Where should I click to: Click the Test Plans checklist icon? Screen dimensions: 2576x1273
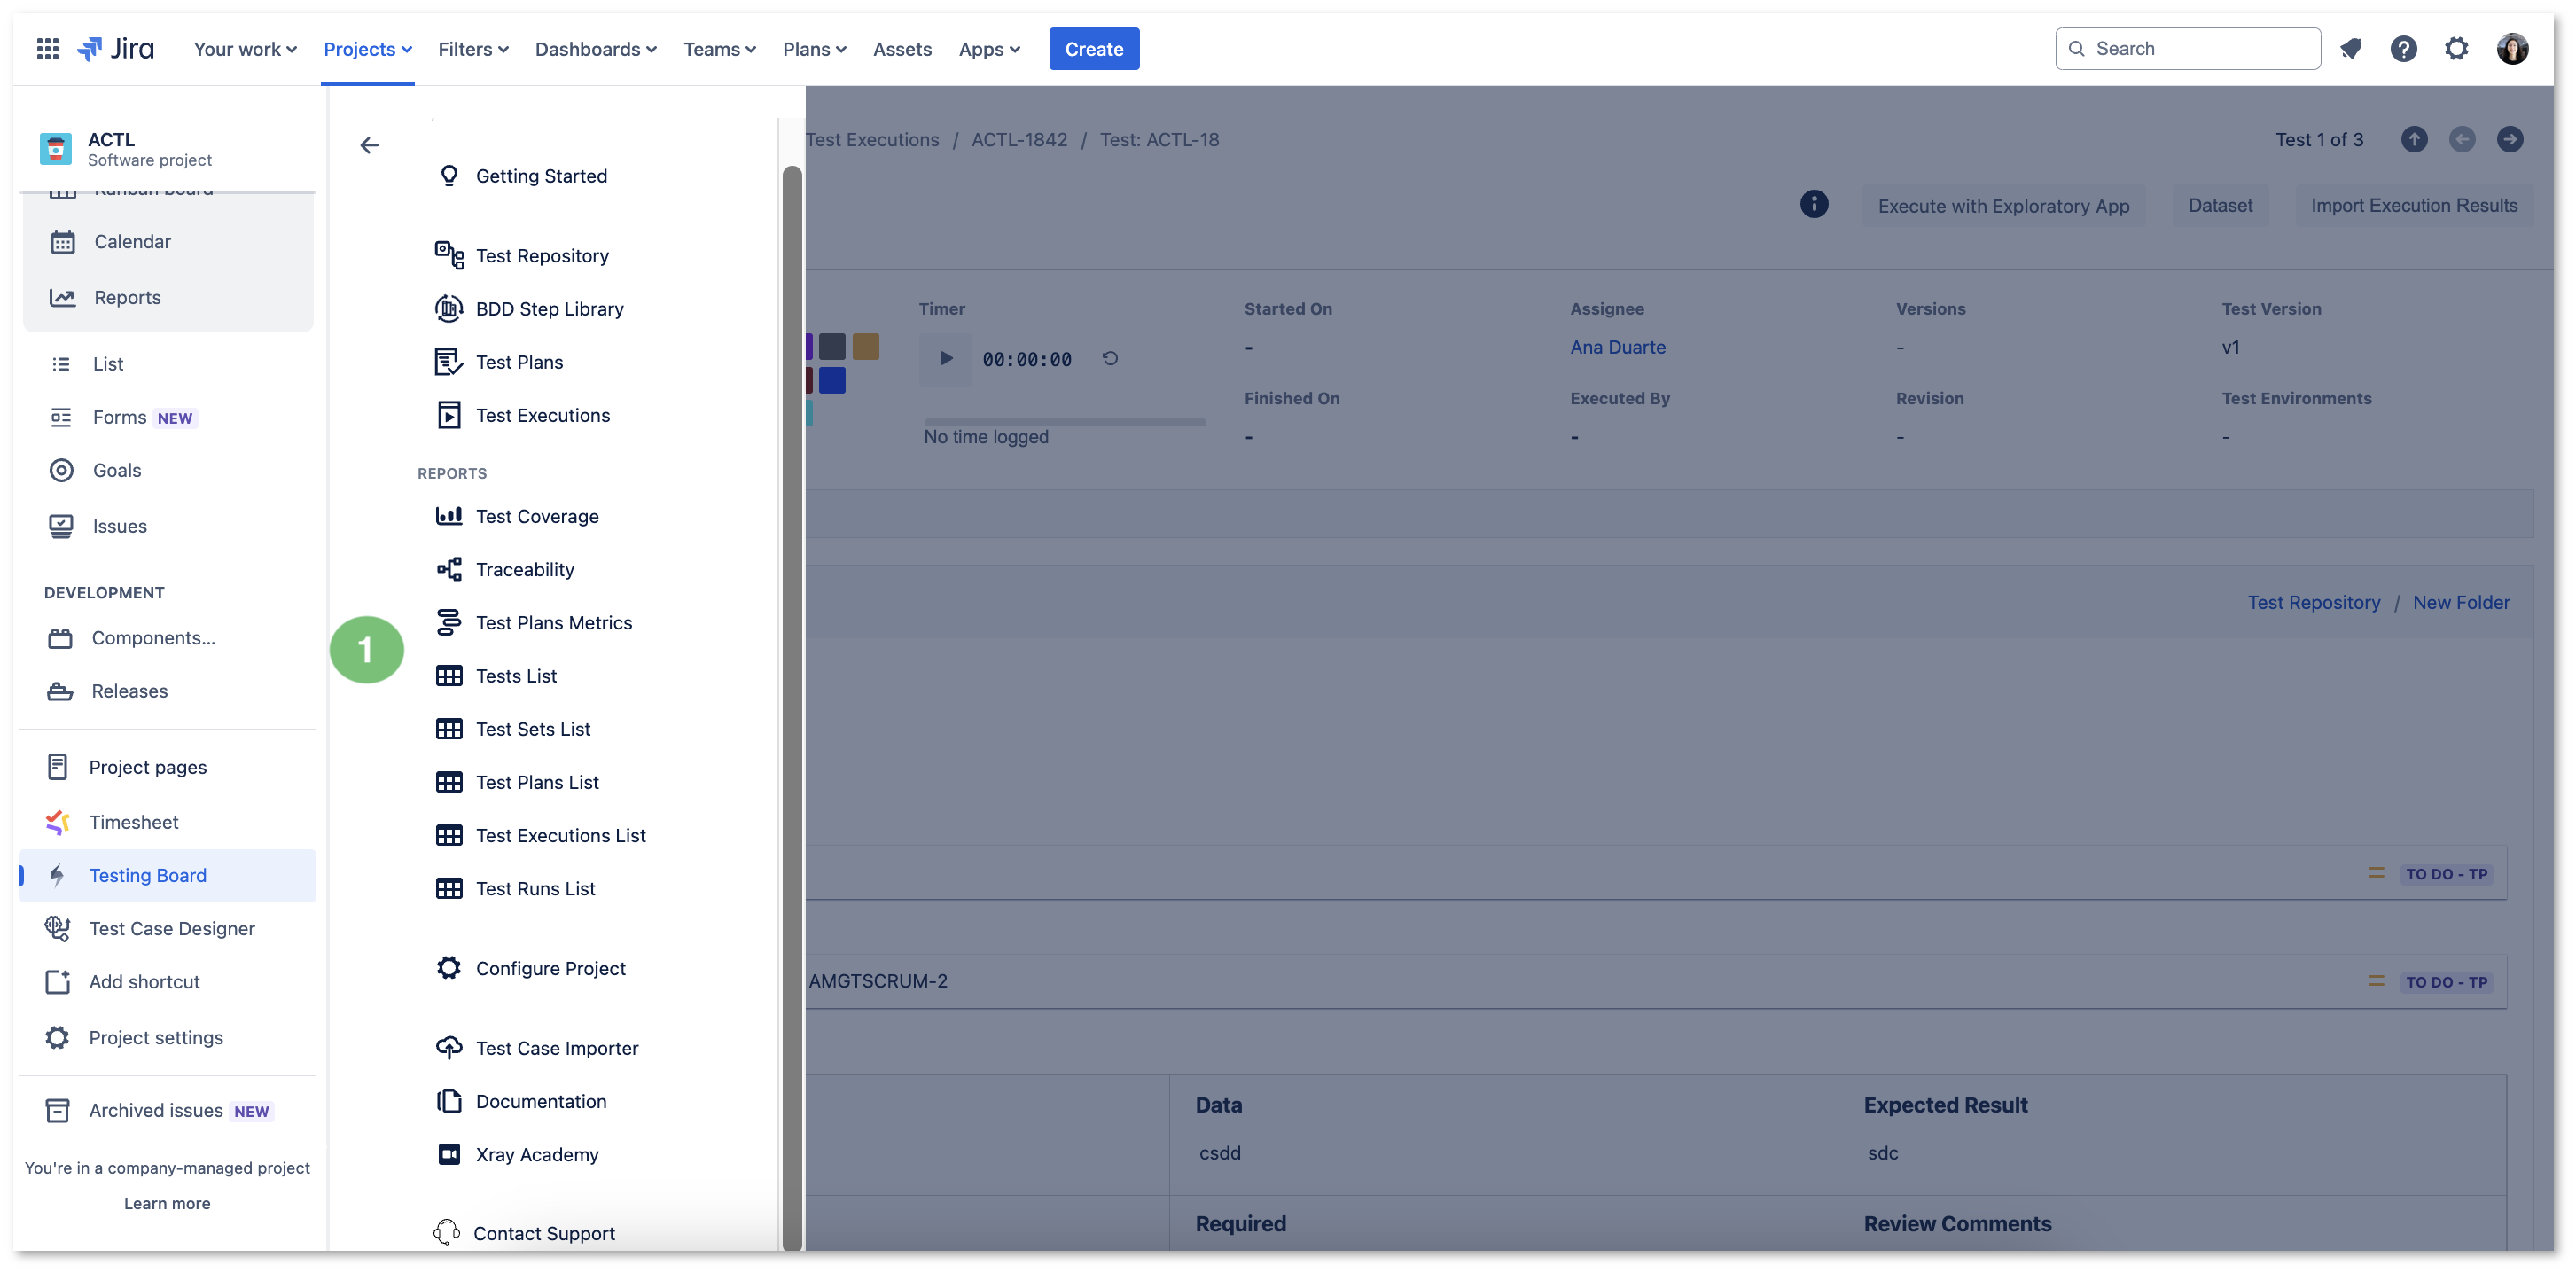[x=449, y=362]
